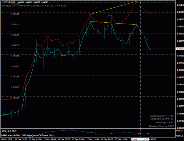Click the overlay price label 1.44305
The height and width of the screenshot is (141, 184).
(x=15, y=56)
